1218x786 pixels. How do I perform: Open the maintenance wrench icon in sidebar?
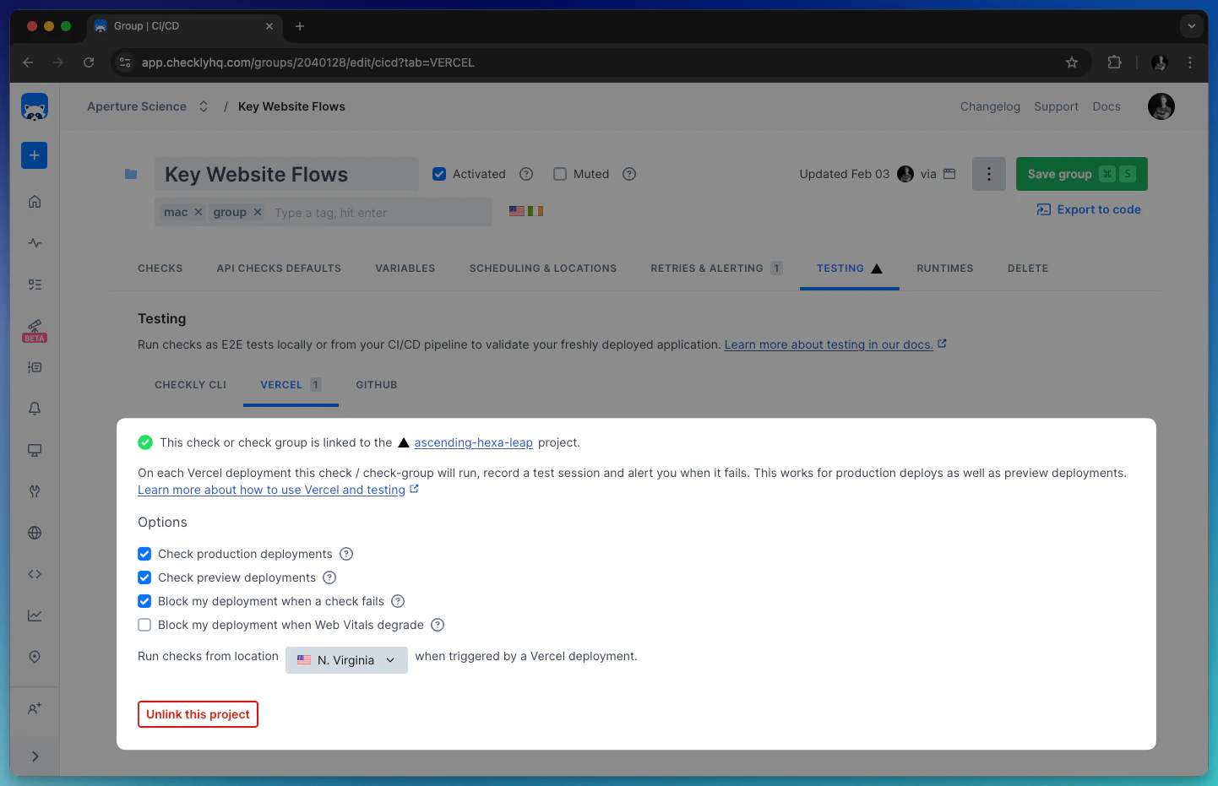click(x=34, y=491)
